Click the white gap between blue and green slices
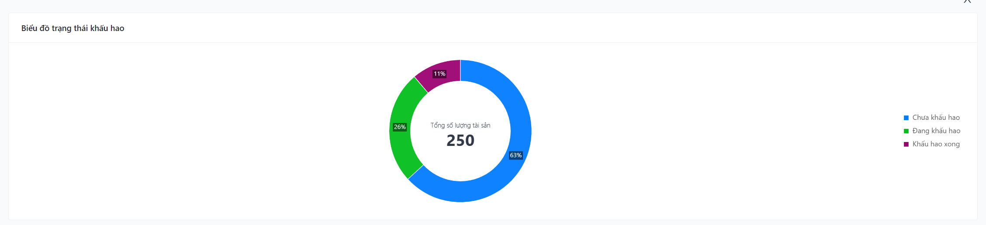This screenshot has width=986, height=225. tap(415, 172)
